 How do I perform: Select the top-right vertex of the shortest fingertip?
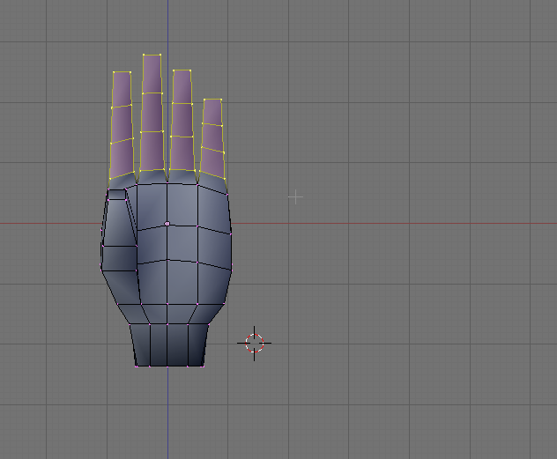tap(221, 100)
